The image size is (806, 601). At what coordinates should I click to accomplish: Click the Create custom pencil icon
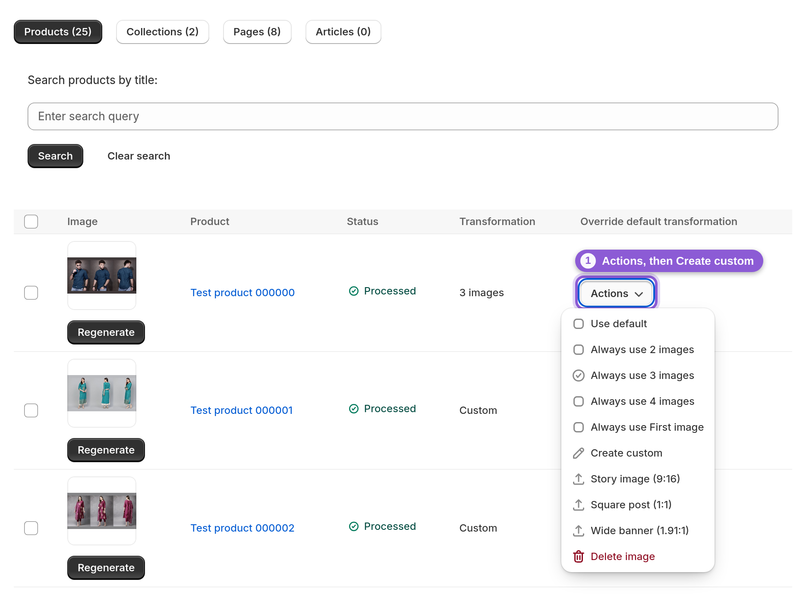(x=578, y=453)
